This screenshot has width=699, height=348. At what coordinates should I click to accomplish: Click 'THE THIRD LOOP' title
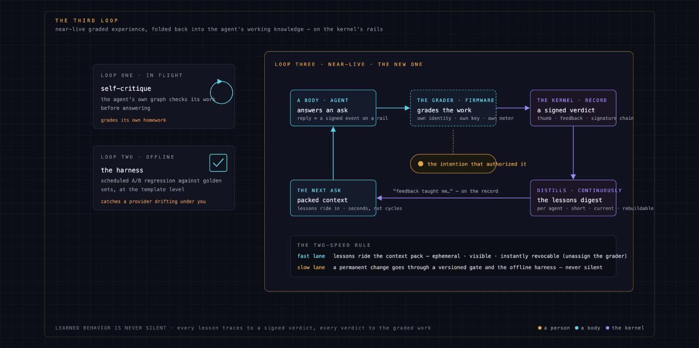click(87, 20)
